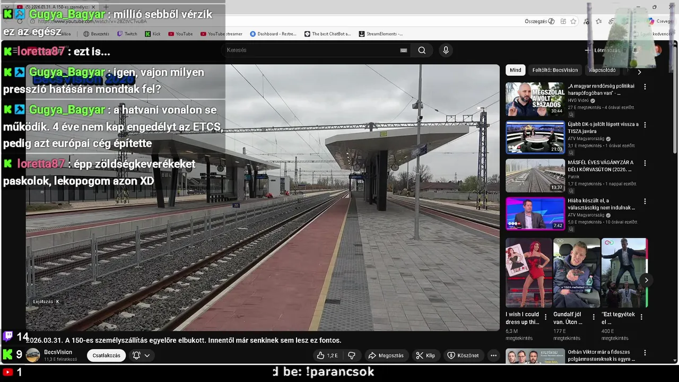Join the channel via Csatlakozás button
The width and height of the screenshot is (679, 382).
tap(107, 355)
